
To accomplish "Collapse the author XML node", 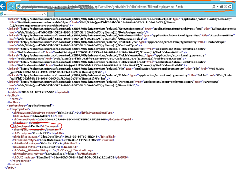I will tap(5, 95).
